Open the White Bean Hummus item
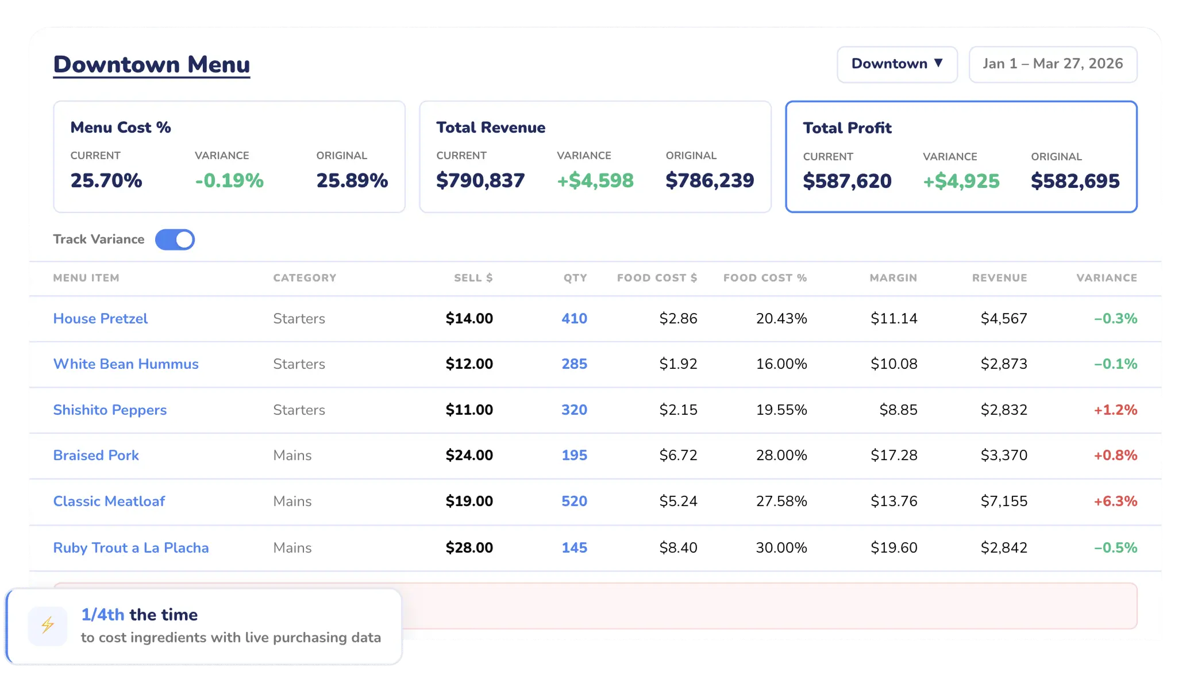This screenshot has width=1186, height=679. (x=126, y=364)
